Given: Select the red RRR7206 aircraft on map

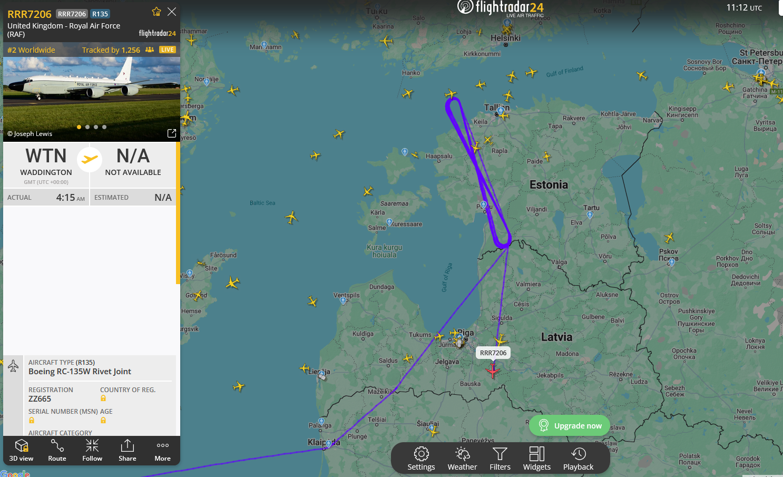Looking at the screenshot, I should coord(493,371).
